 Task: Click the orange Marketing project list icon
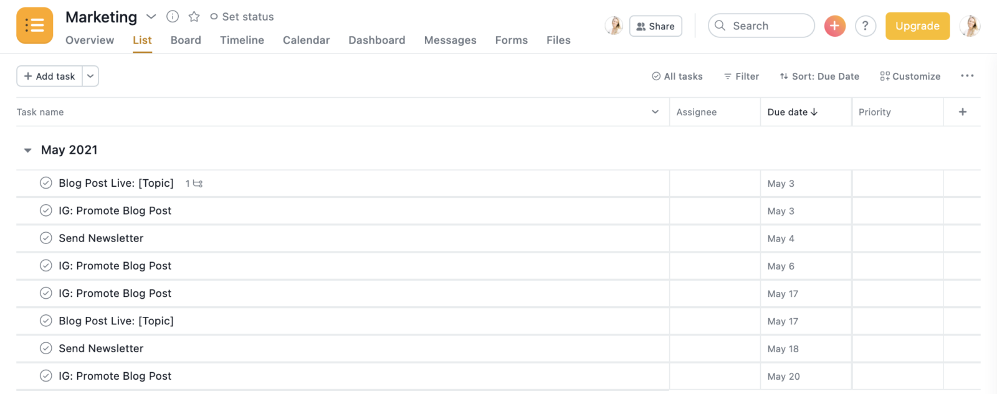[34, 26]
